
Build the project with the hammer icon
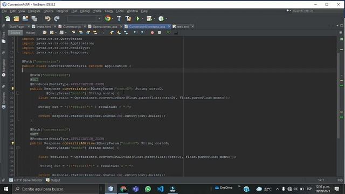[x=119, y=19]
